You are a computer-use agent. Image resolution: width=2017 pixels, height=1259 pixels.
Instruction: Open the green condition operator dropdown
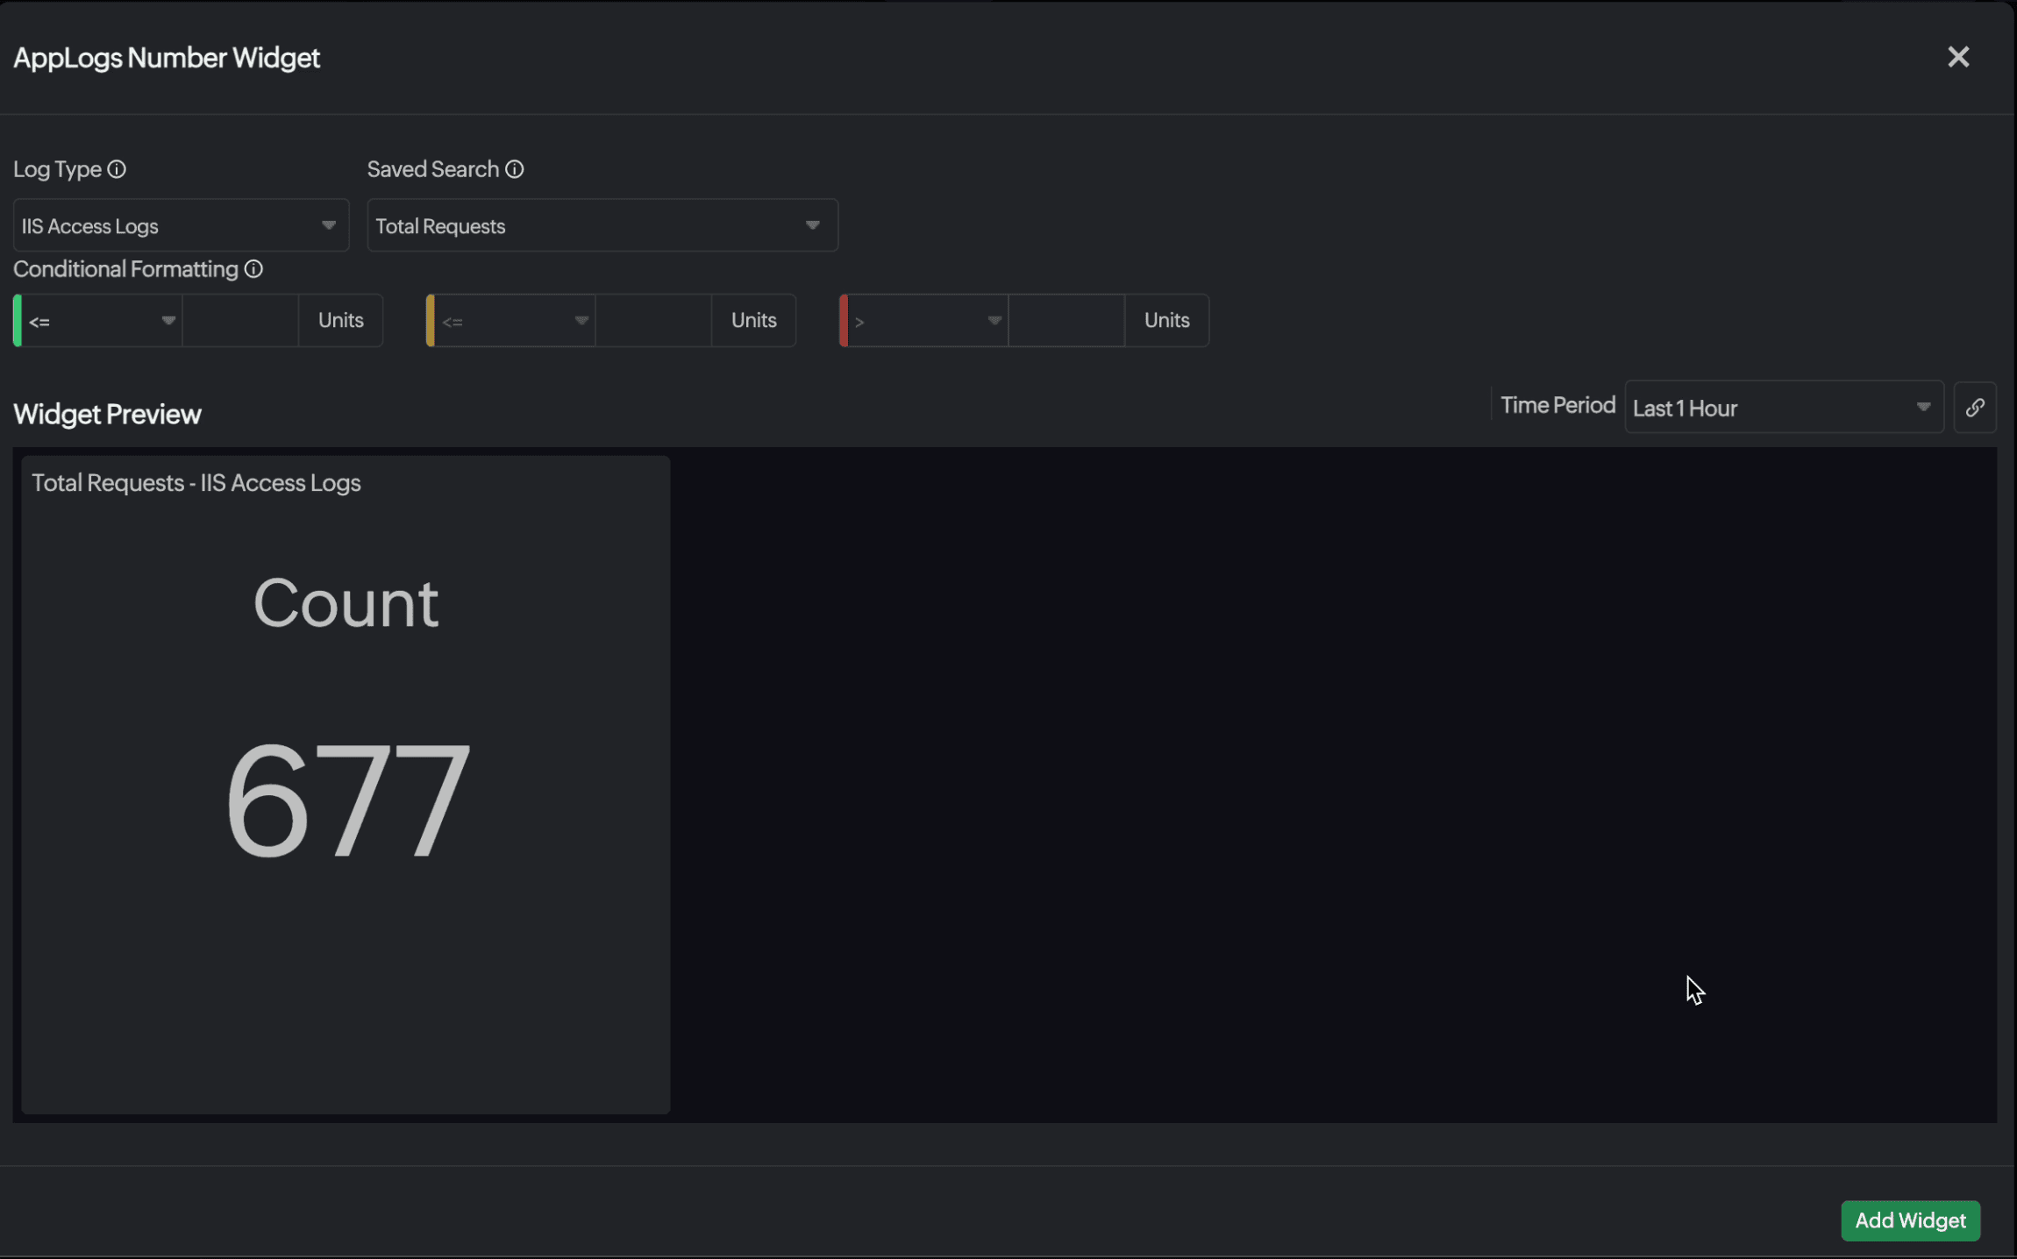tap(102, 321)
